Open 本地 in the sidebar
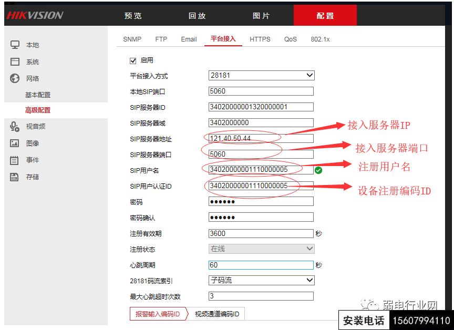The width and height of the screenshot is (454, 330). [33, 45]
